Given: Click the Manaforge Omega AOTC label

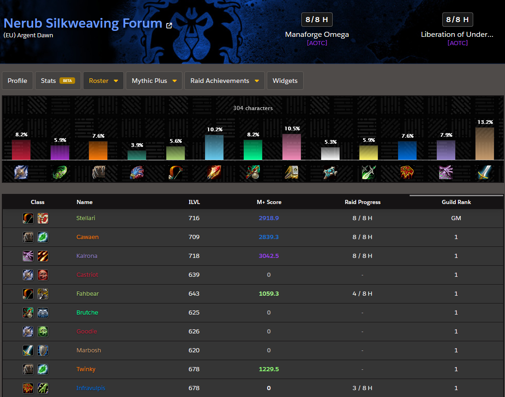Looking at the screenshot, I should [x=317, y=43].
